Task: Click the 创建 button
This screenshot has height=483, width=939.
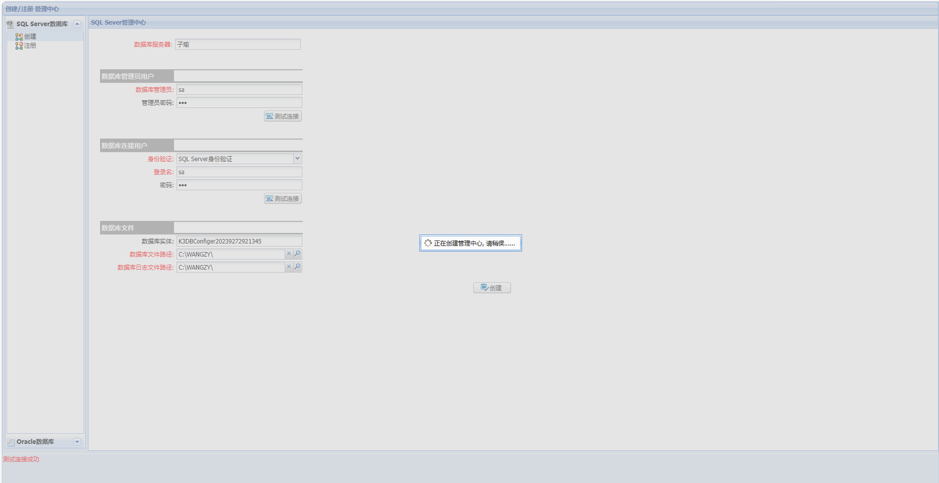Action: pos(492,288)
